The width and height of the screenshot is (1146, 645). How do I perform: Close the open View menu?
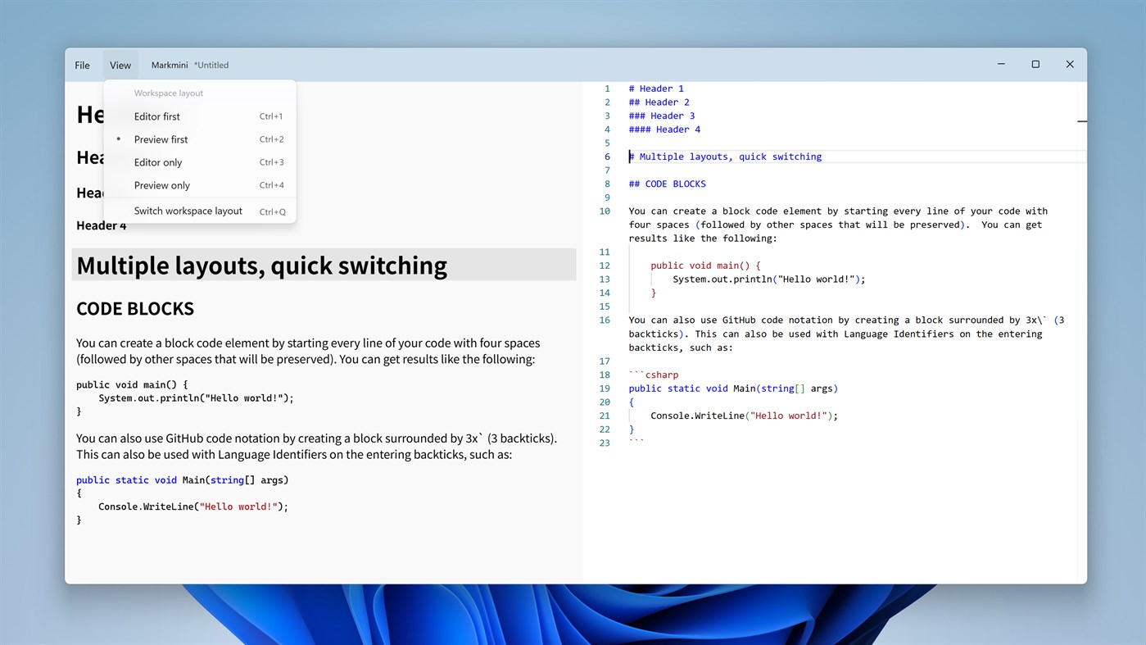120,66
